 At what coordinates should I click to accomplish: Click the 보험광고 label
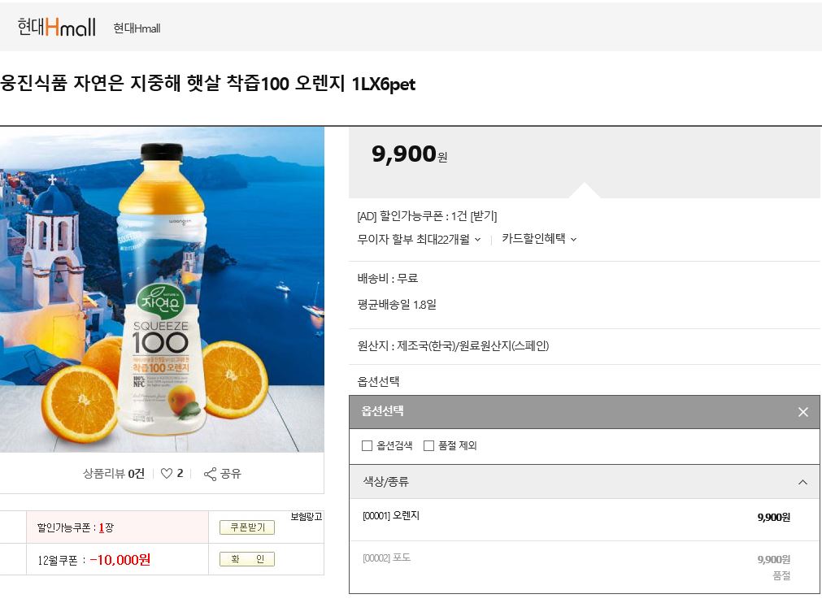pyautogui.click(x=307, y=517)
